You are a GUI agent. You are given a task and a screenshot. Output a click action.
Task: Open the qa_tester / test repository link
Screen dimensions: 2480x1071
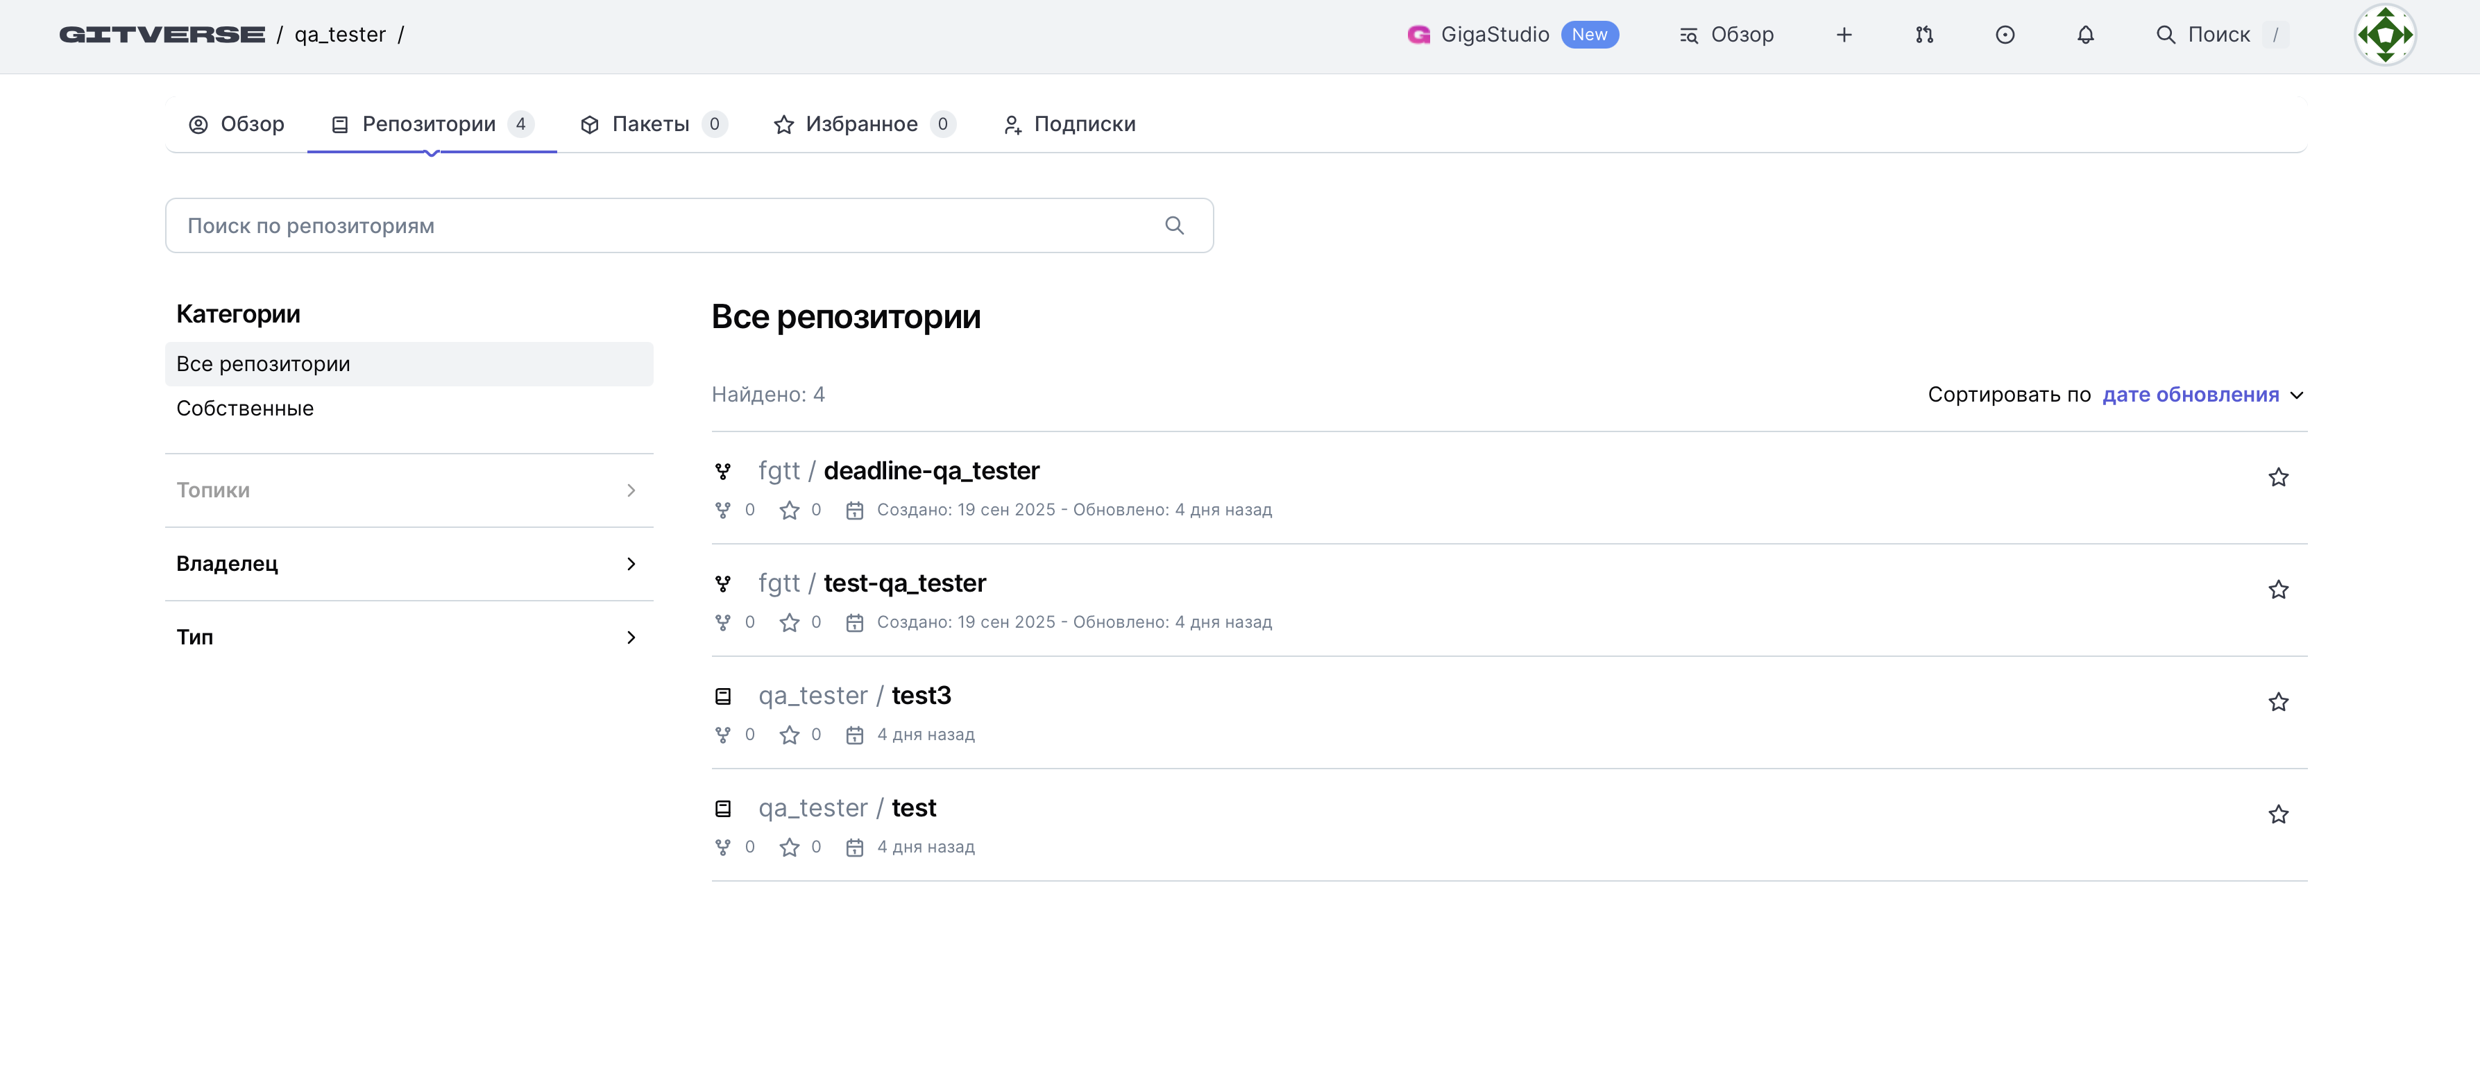(x=912, y=807)
